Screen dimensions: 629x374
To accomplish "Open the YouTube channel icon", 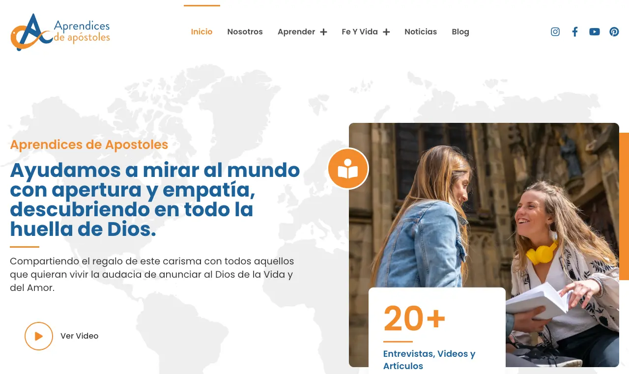I will 595,32.
